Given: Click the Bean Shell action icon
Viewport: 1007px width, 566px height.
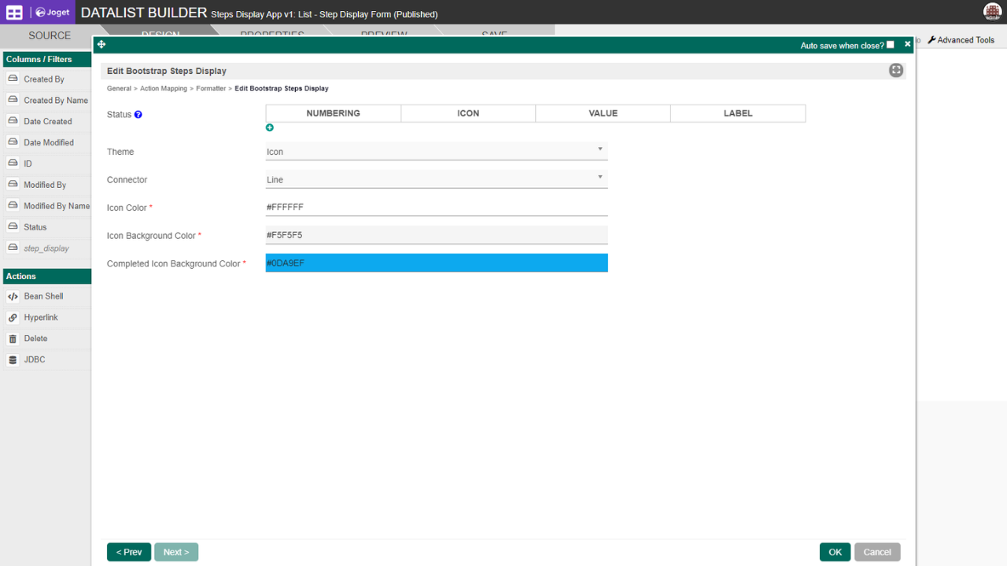Looking at the screenshot, I should tap(13, 296).
